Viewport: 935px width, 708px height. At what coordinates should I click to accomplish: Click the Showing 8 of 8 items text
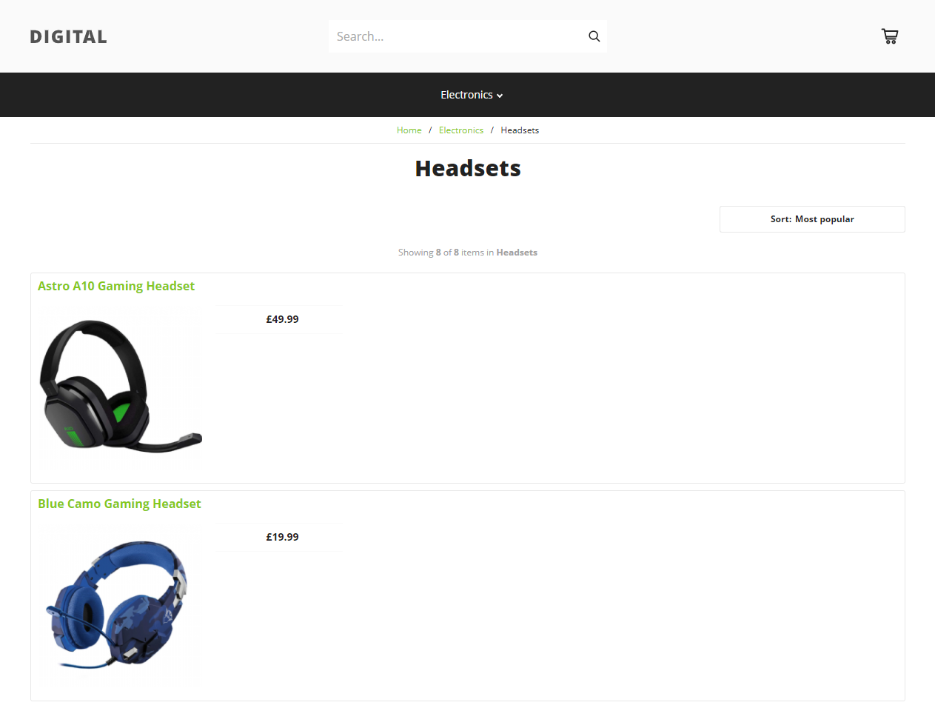pyautogui.click(x=468, y=253)
